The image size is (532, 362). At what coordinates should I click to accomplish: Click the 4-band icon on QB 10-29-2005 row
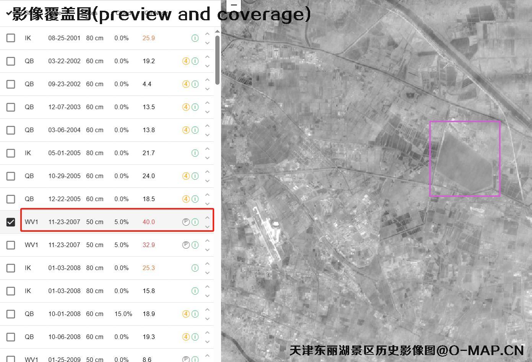186,176
